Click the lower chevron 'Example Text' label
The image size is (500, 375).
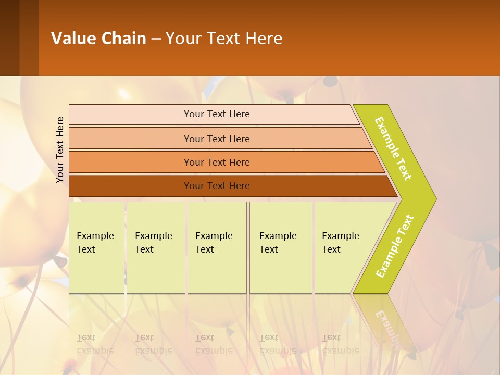[x=395, y=246]
